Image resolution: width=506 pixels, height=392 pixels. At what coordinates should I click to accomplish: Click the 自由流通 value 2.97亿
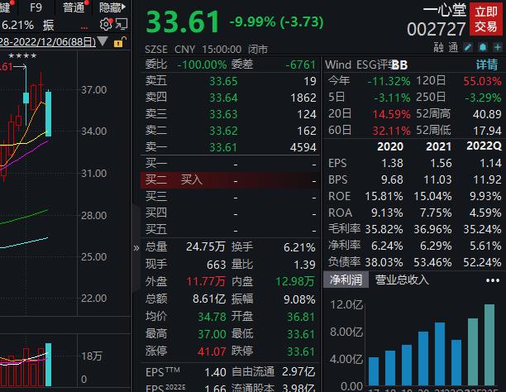point(298,371)
